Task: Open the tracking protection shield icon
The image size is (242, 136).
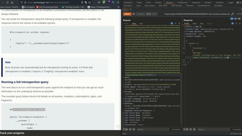Action: coord(22,3)
